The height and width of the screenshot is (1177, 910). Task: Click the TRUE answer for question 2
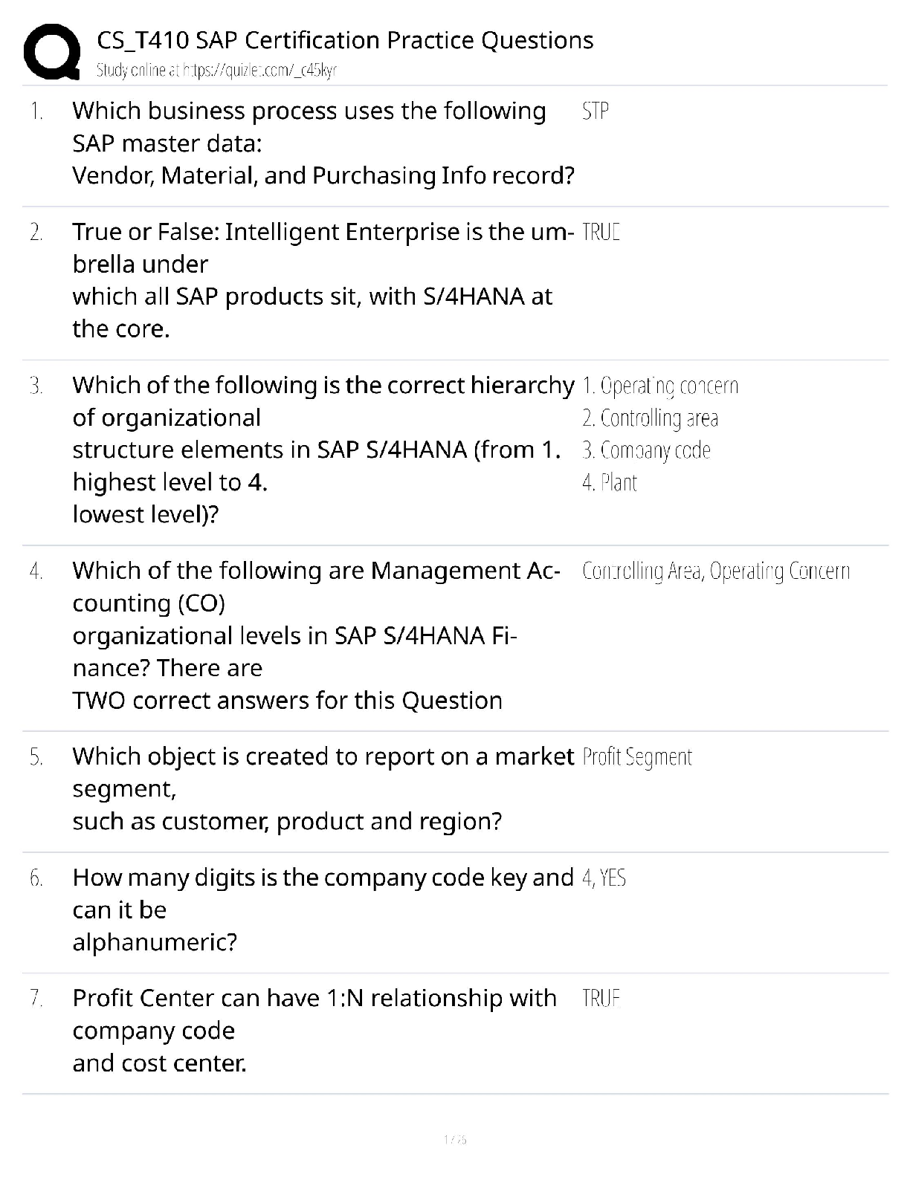coord(601,233)
